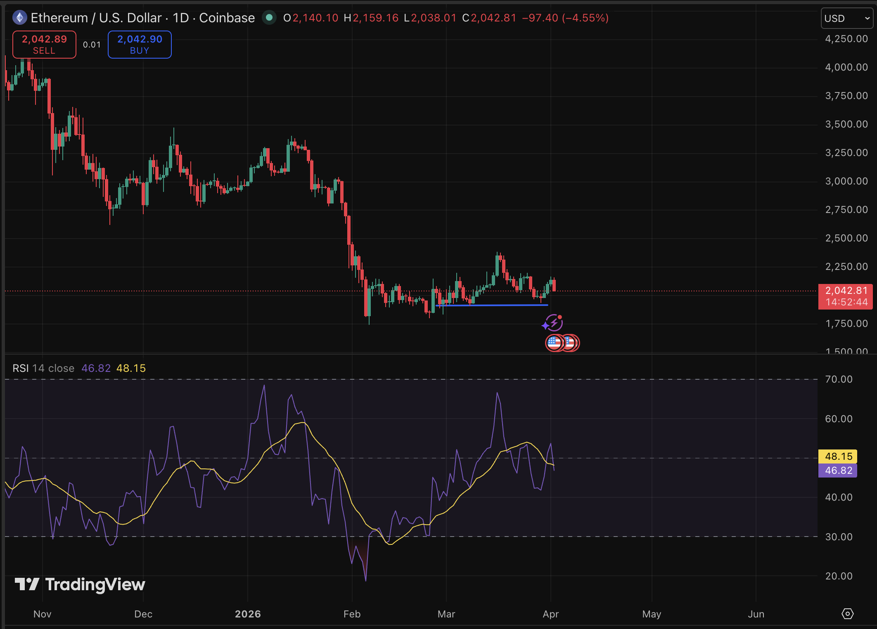
Task: Click the Coinbase exchange label
Action: click(226, 18)
